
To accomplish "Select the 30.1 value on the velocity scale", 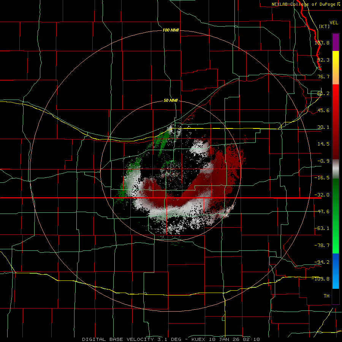I will tap(323, 127).
